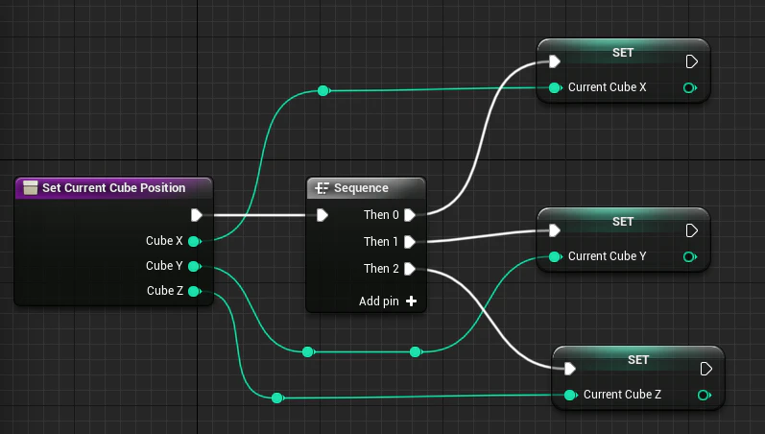The width and height of the screenshot is (765, 434).
Task: Click exec input pin of SET Current Cube X
Action: 554,61
